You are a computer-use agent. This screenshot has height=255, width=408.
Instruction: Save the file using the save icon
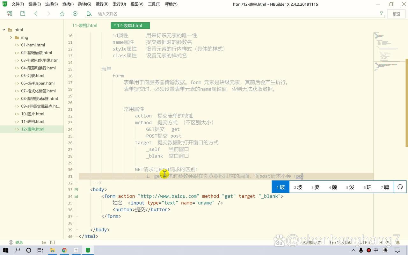22,13
